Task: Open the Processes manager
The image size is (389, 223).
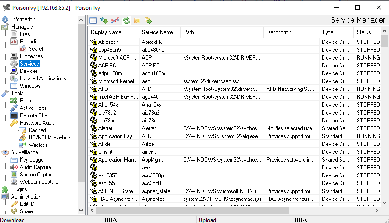Action: click(31, 56)
